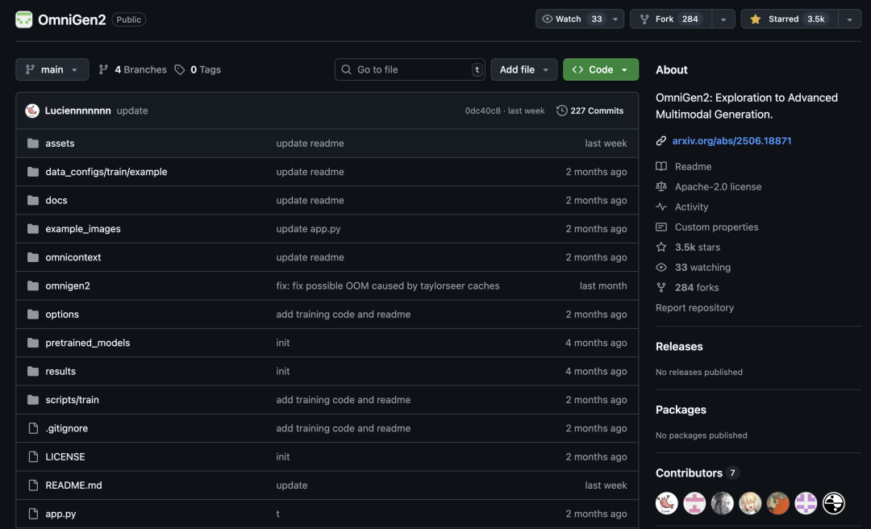Click the license scale icon
Image resolution: width=871 pixels, height=529 pixels.
click(x=661, y=187)
